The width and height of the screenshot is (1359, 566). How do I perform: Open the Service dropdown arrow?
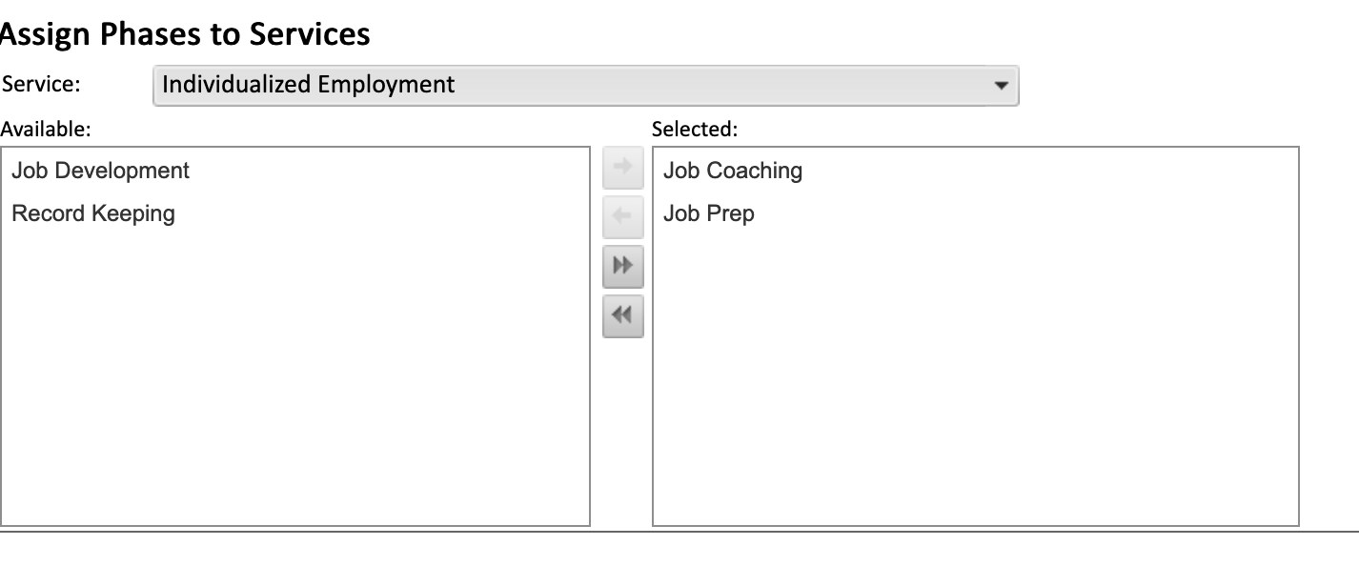coord(1001,85)
